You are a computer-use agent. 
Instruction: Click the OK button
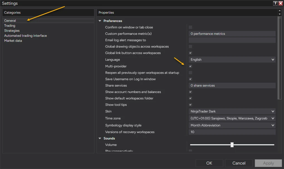click(x=209, y=163)
